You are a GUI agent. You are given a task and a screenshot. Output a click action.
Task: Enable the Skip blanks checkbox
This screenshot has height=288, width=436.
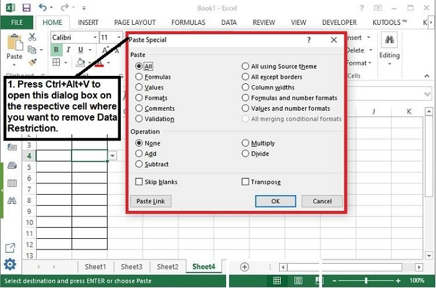[x=139, y=182]
